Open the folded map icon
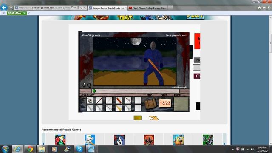The image size is (272, 153). coord(150,104)
